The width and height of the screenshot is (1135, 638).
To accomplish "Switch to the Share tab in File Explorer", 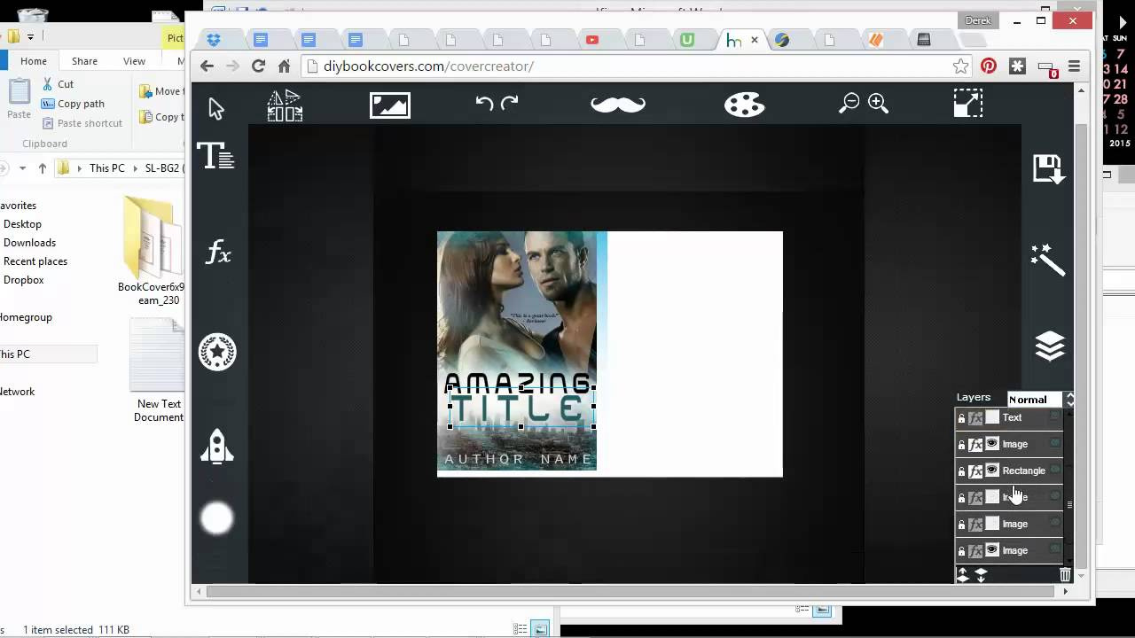I will click(84, 61).
